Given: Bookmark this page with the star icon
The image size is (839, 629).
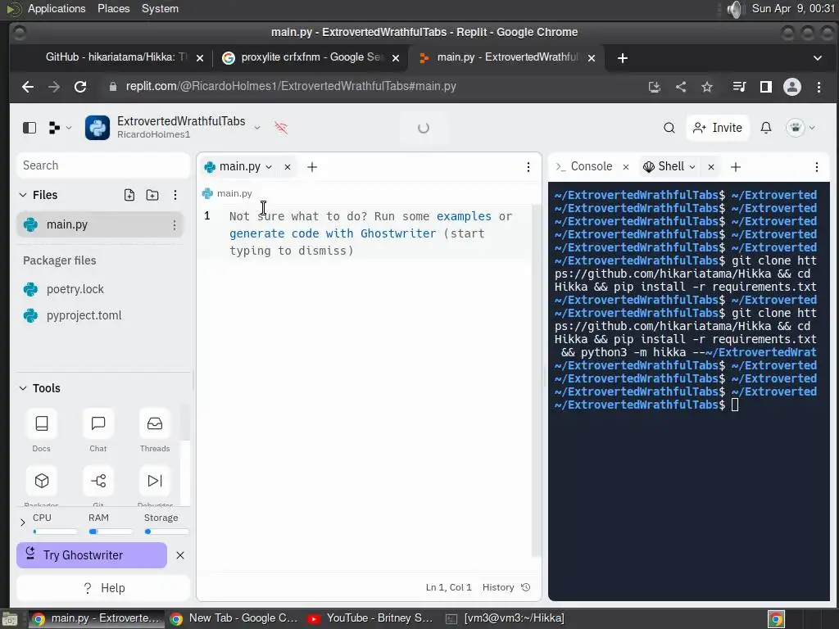Looking at the screenshot, I should coord(707,87).
